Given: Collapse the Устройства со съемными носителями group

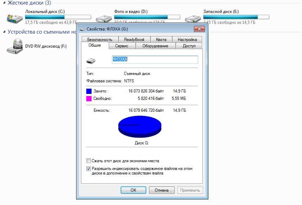Looking at the screenshot, I should 5,32.
